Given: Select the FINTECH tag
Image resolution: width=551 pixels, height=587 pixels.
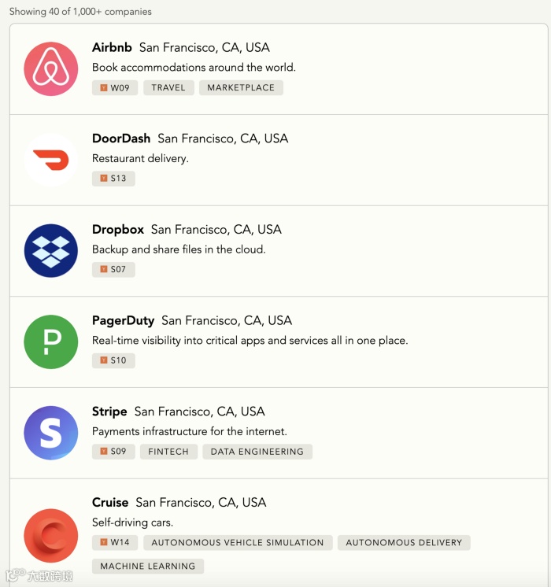Looking at the screenshot, I should (x=168, y=452).
